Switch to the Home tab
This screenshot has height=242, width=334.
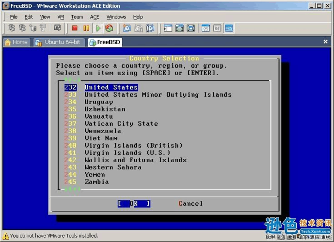pyautogui.click(x=16, y=42)
